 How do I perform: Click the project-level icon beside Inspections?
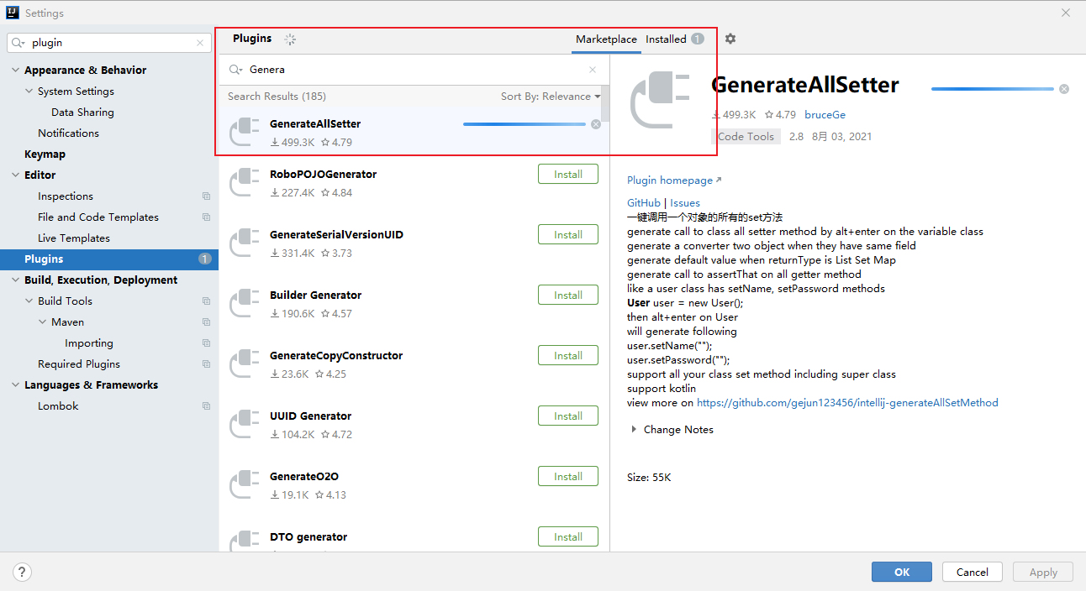pyautogui.click(x=206, y=196)
